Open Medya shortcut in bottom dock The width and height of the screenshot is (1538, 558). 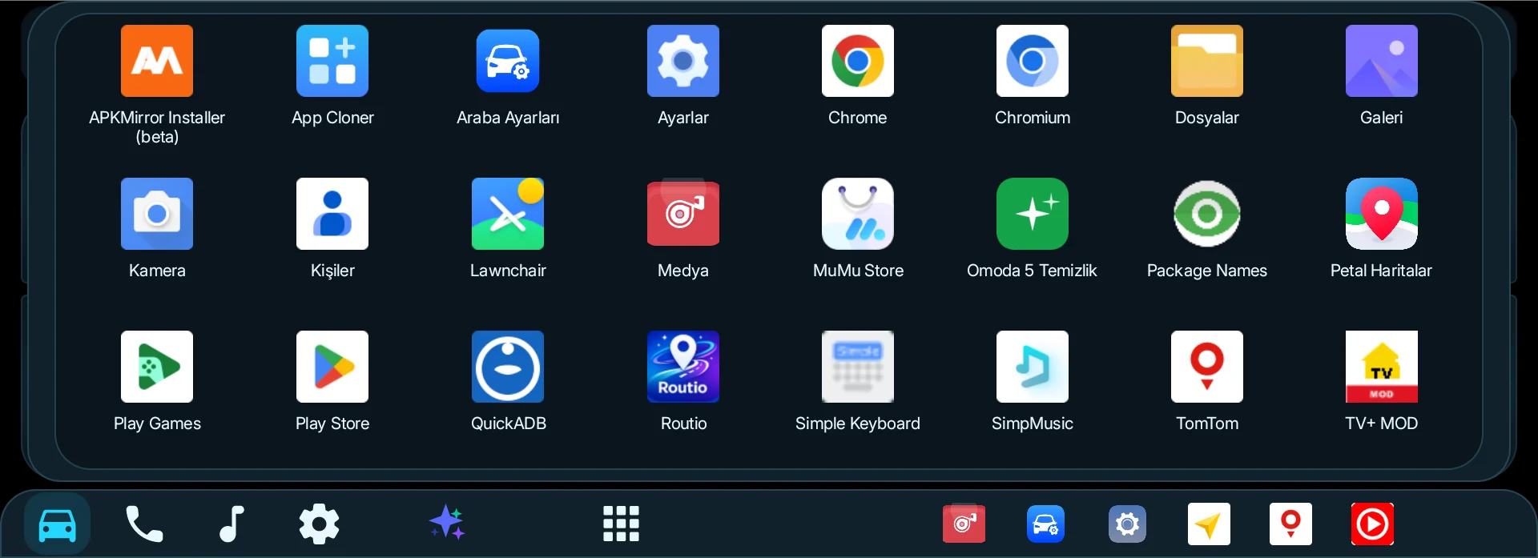pos(964,524)
